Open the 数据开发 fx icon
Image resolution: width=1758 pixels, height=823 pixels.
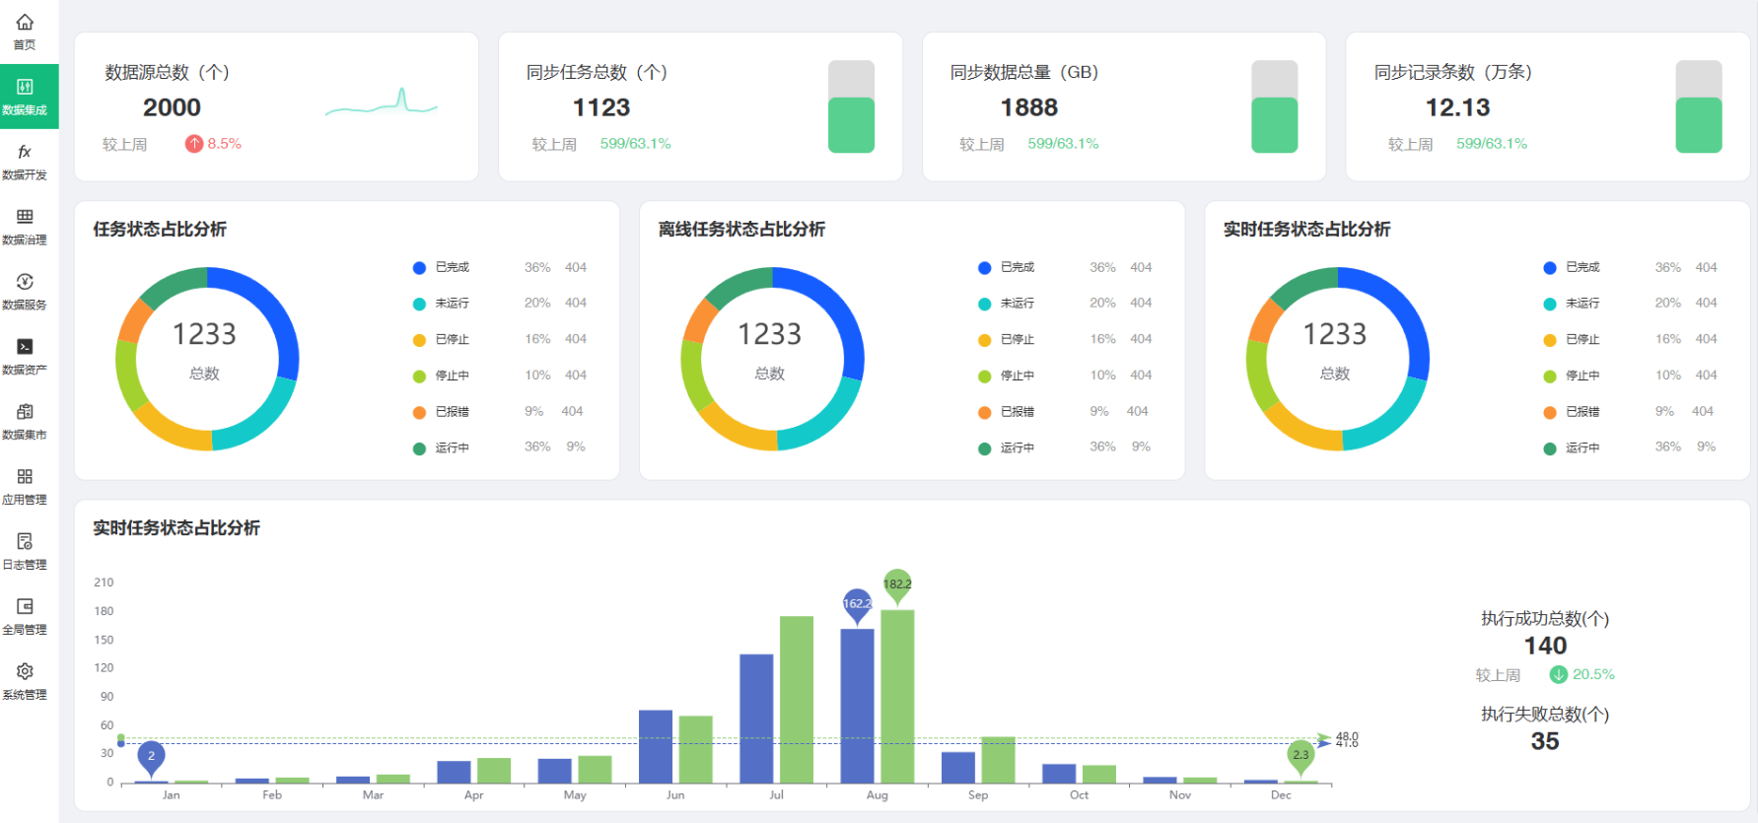(25, 153)
